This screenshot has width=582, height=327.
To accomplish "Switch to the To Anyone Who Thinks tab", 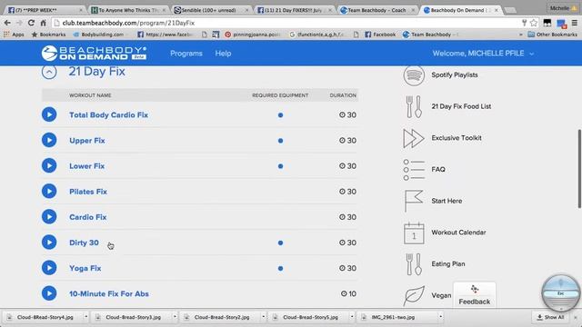I will click(x=128, y=10).
